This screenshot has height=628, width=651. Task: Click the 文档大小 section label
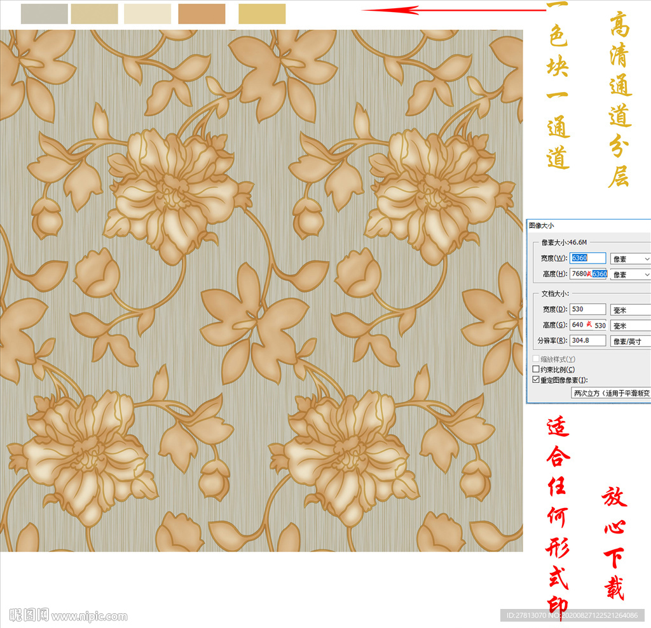(x=554, y=293)
